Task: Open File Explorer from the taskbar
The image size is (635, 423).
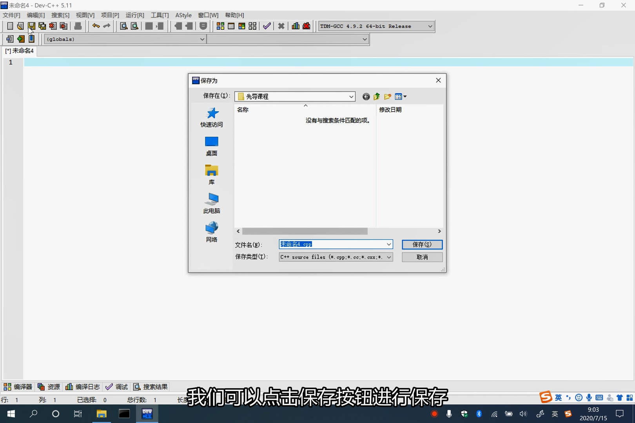Action: point(102,414)
